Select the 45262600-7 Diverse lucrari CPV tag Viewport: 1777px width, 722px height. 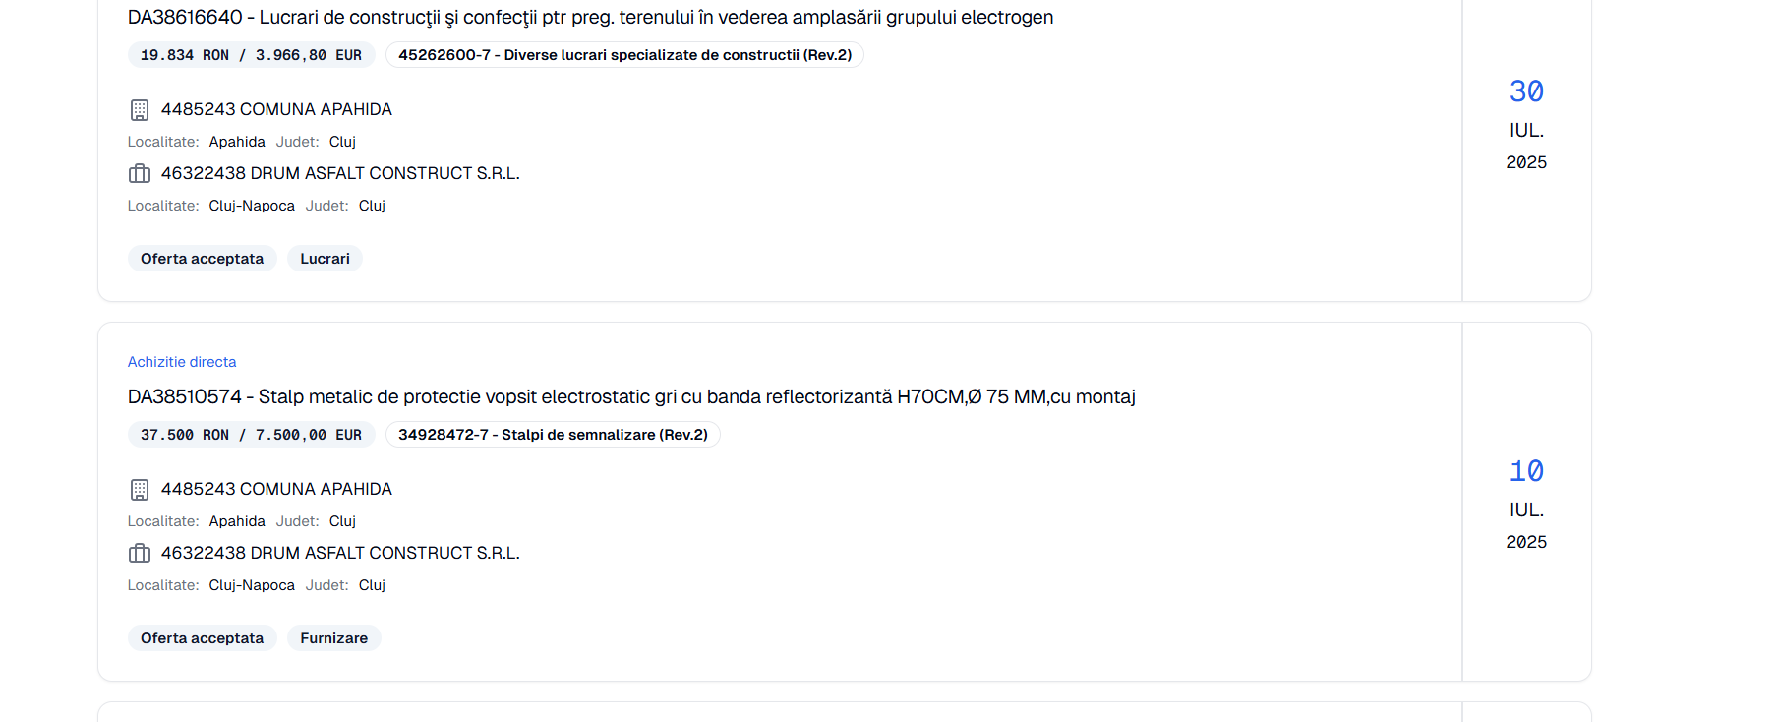pos(624,55)
